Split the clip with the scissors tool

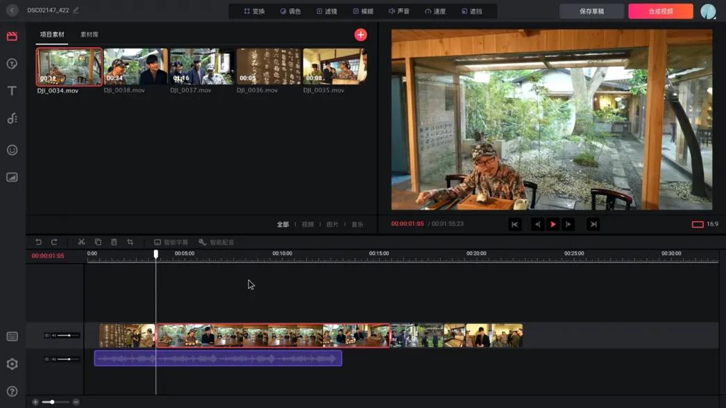click(x=81, y=241)
